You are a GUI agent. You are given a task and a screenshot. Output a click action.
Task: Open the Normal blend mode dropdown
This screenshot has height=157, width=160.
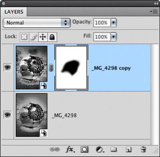click(37, 23)
